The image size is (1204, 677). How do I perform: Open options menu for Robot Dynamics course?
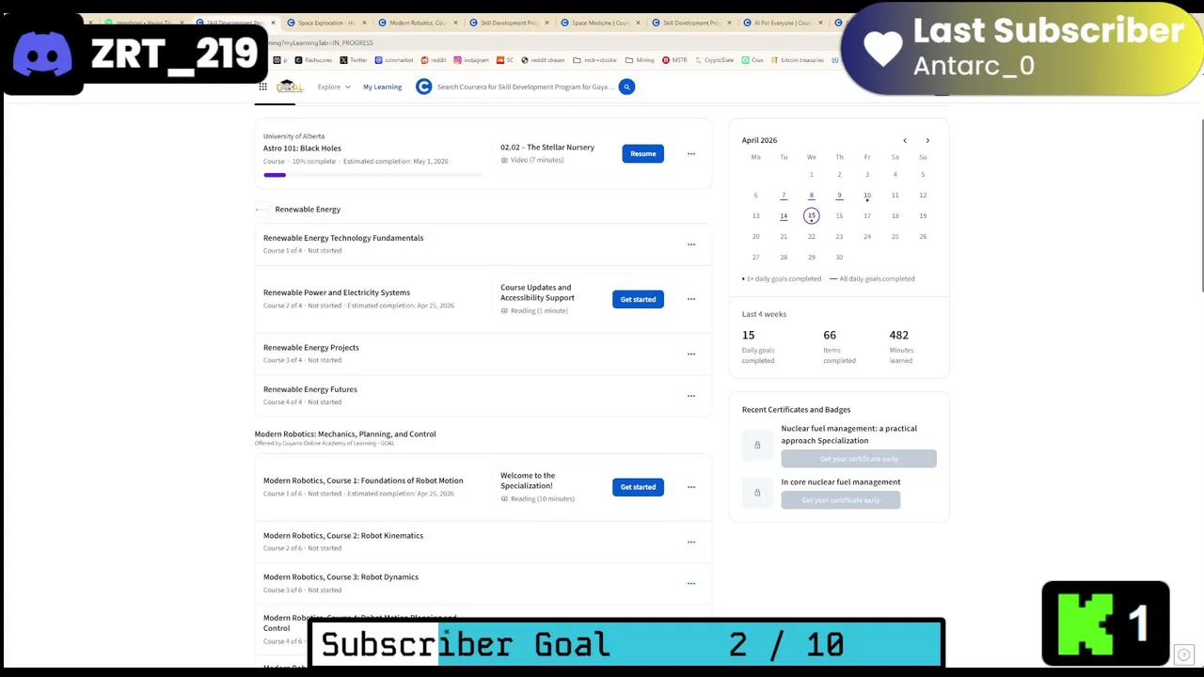(691, 583)
